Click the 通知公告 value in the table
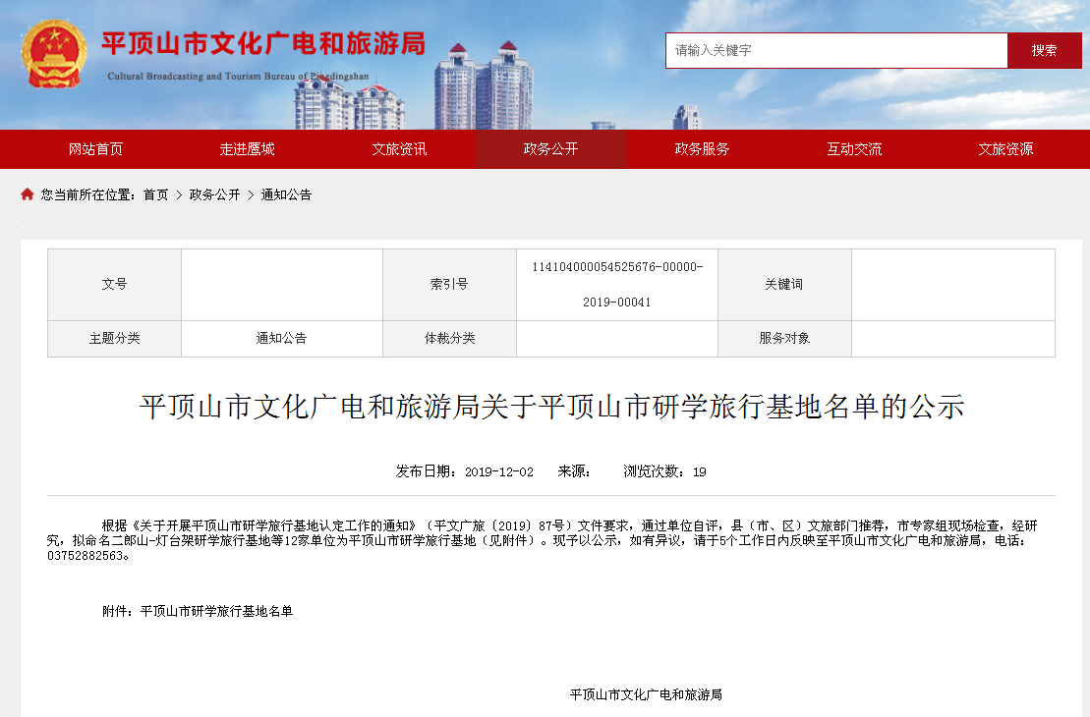Image resolution: width=1090 pixels, height=717 pixels. click(281, 338)
